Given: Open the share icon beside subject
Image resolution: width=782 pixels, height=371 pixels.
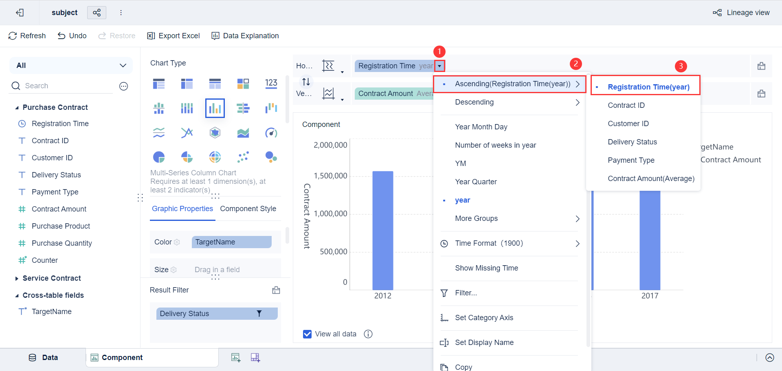Looking at the screenshot, I should (x=97, y=13).
